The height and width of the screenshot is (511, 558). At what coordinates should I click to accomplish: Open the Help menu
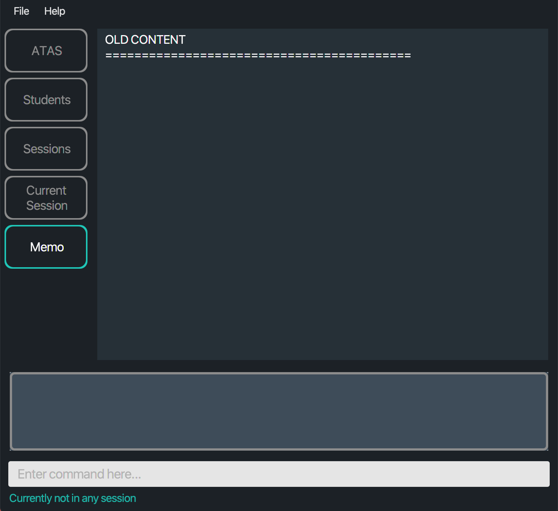(x=55, y=11)
